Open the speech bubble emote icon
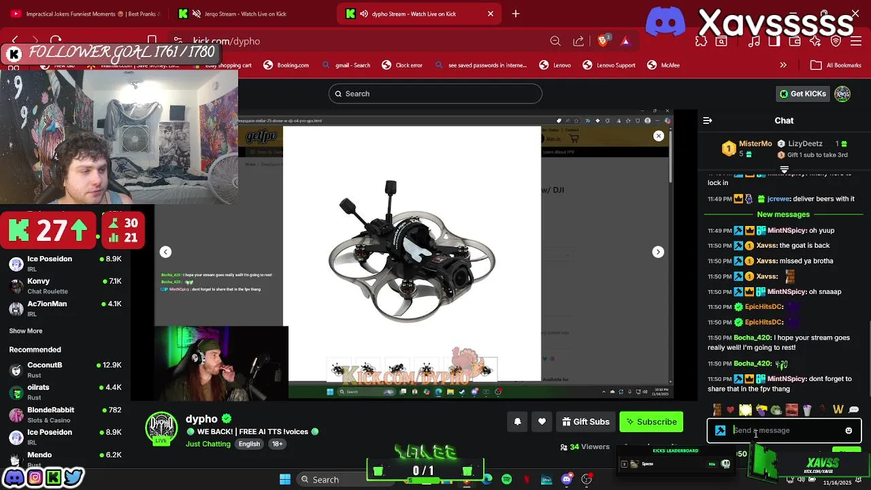 point(853,410)
